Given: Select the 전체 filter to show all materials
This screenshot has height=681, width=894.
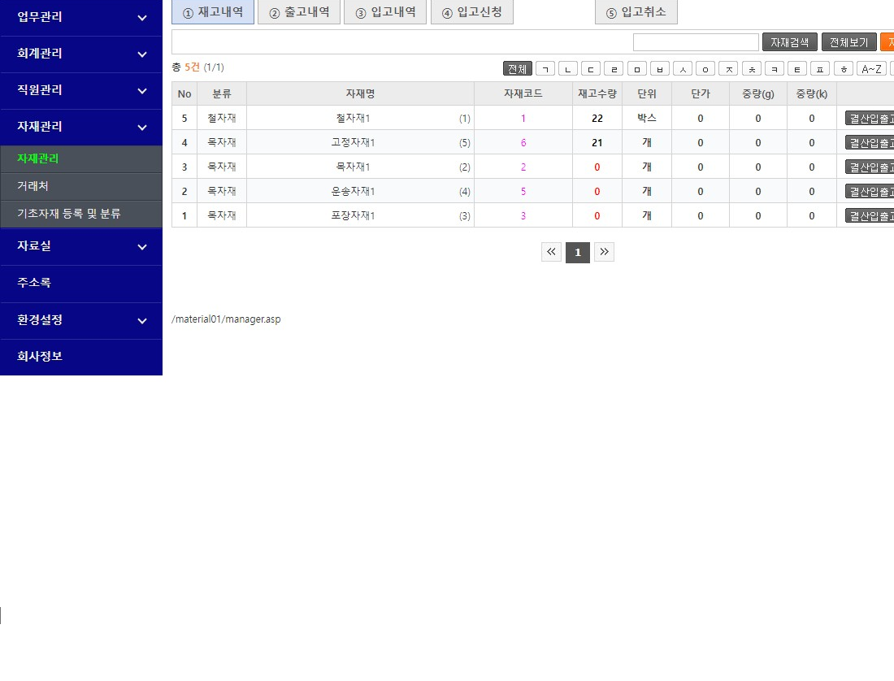Looking at the screenshot, I should [x=518, y=69].
